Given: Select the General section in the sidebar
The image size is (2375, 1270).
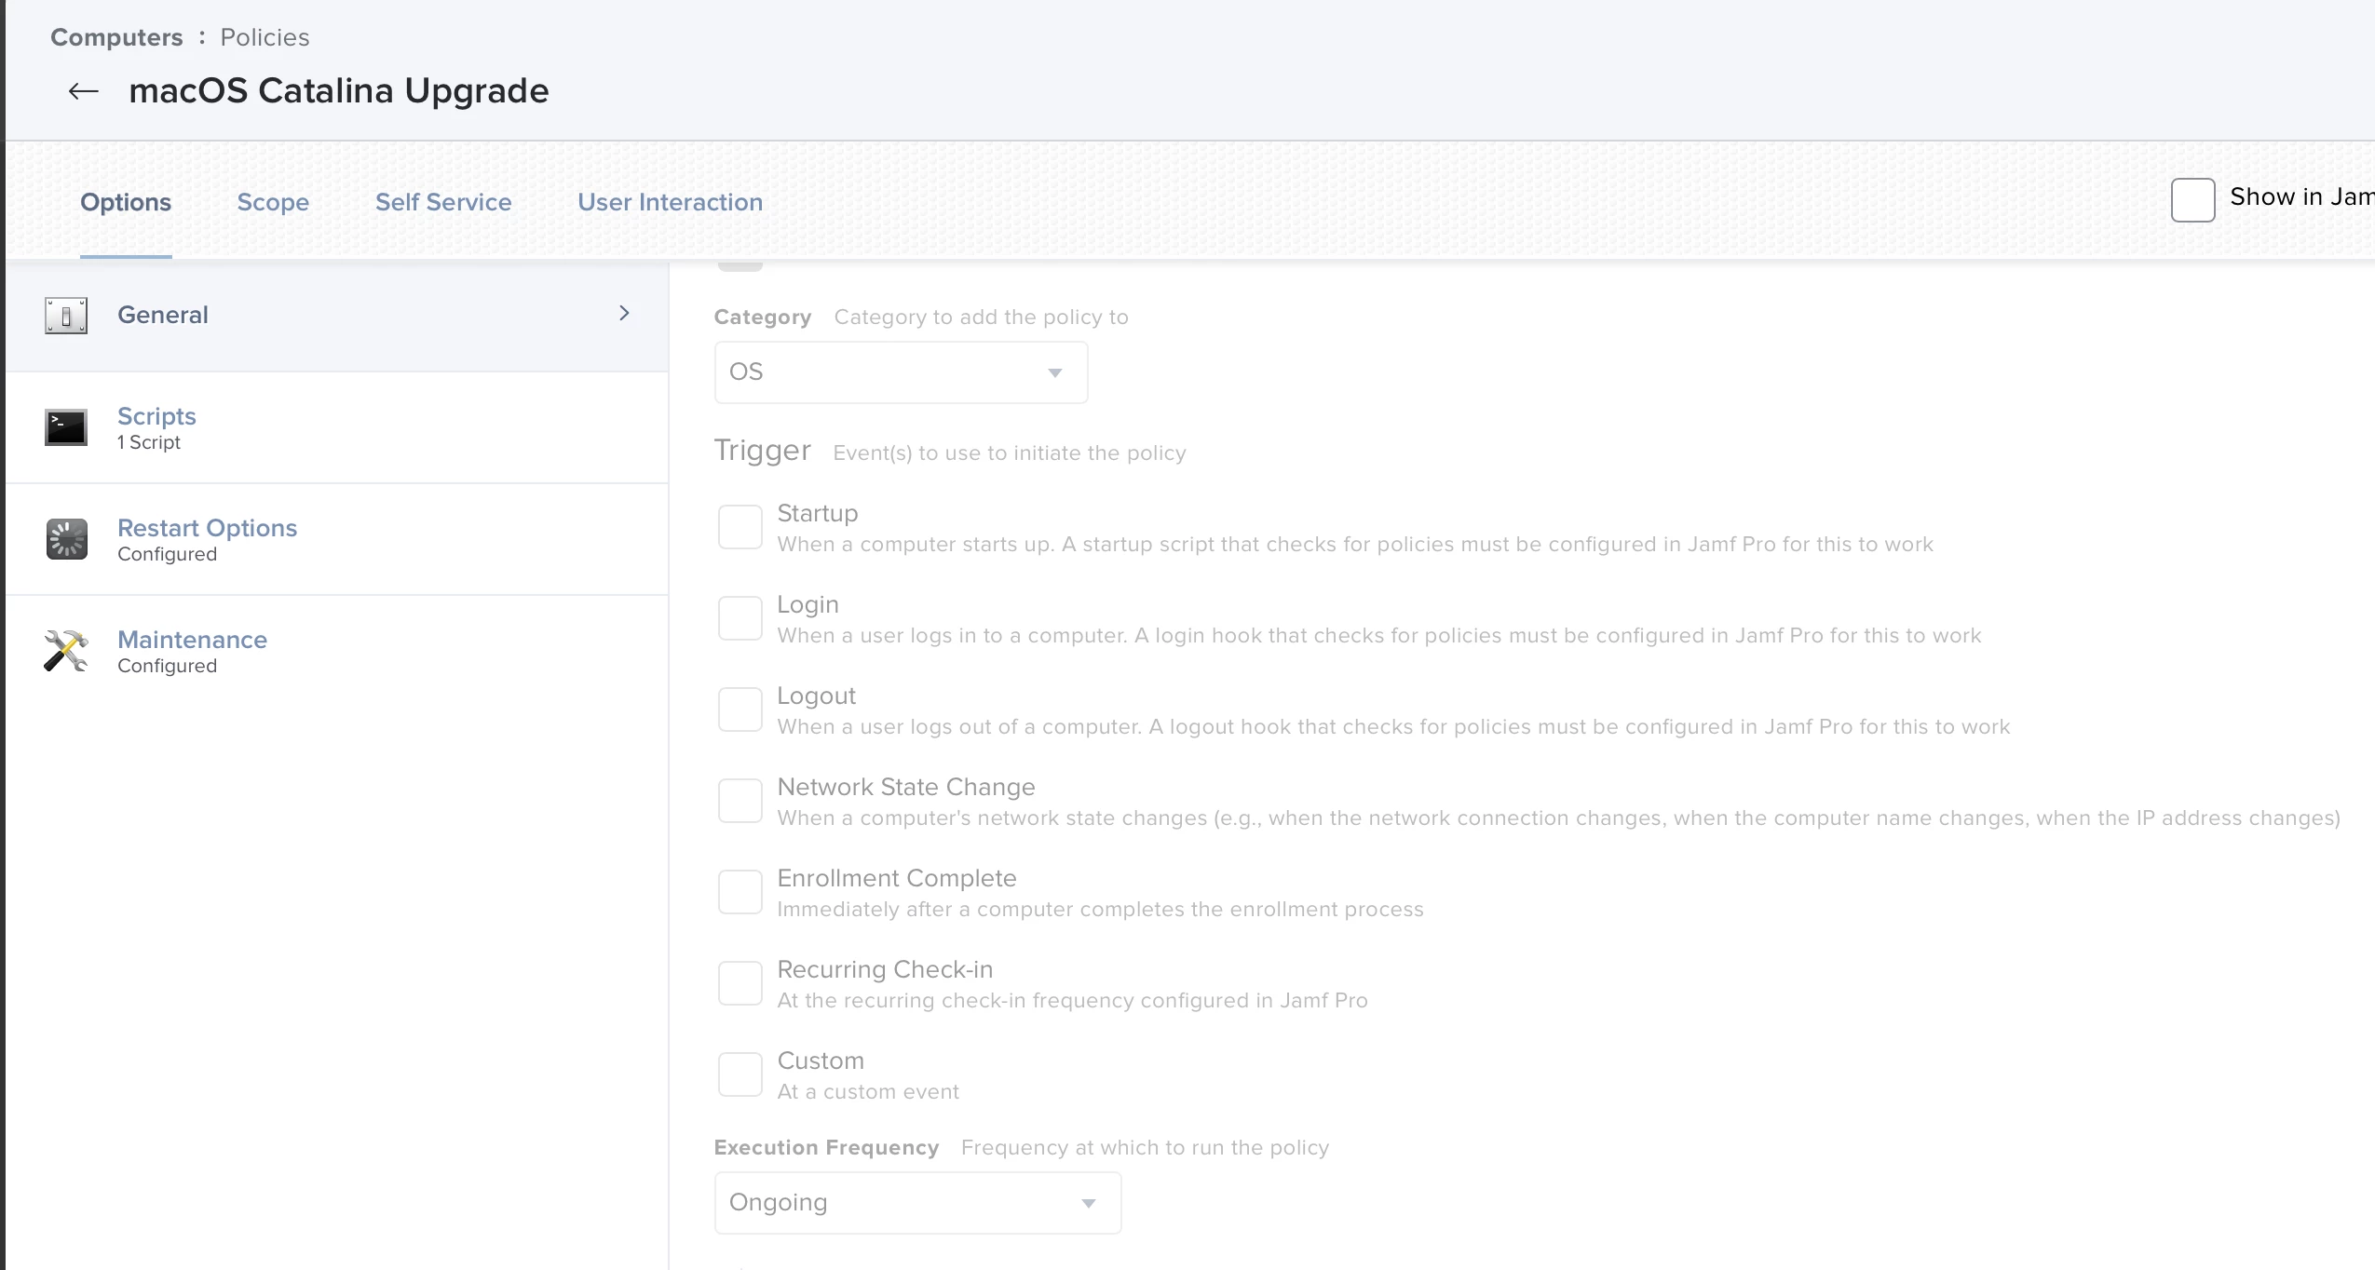Looking at the screenshot, I should 337,316.
